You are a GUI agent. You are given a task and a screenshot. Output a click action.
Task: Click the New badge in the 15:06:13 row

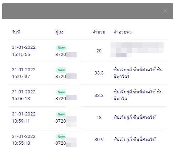coord(61,92)
